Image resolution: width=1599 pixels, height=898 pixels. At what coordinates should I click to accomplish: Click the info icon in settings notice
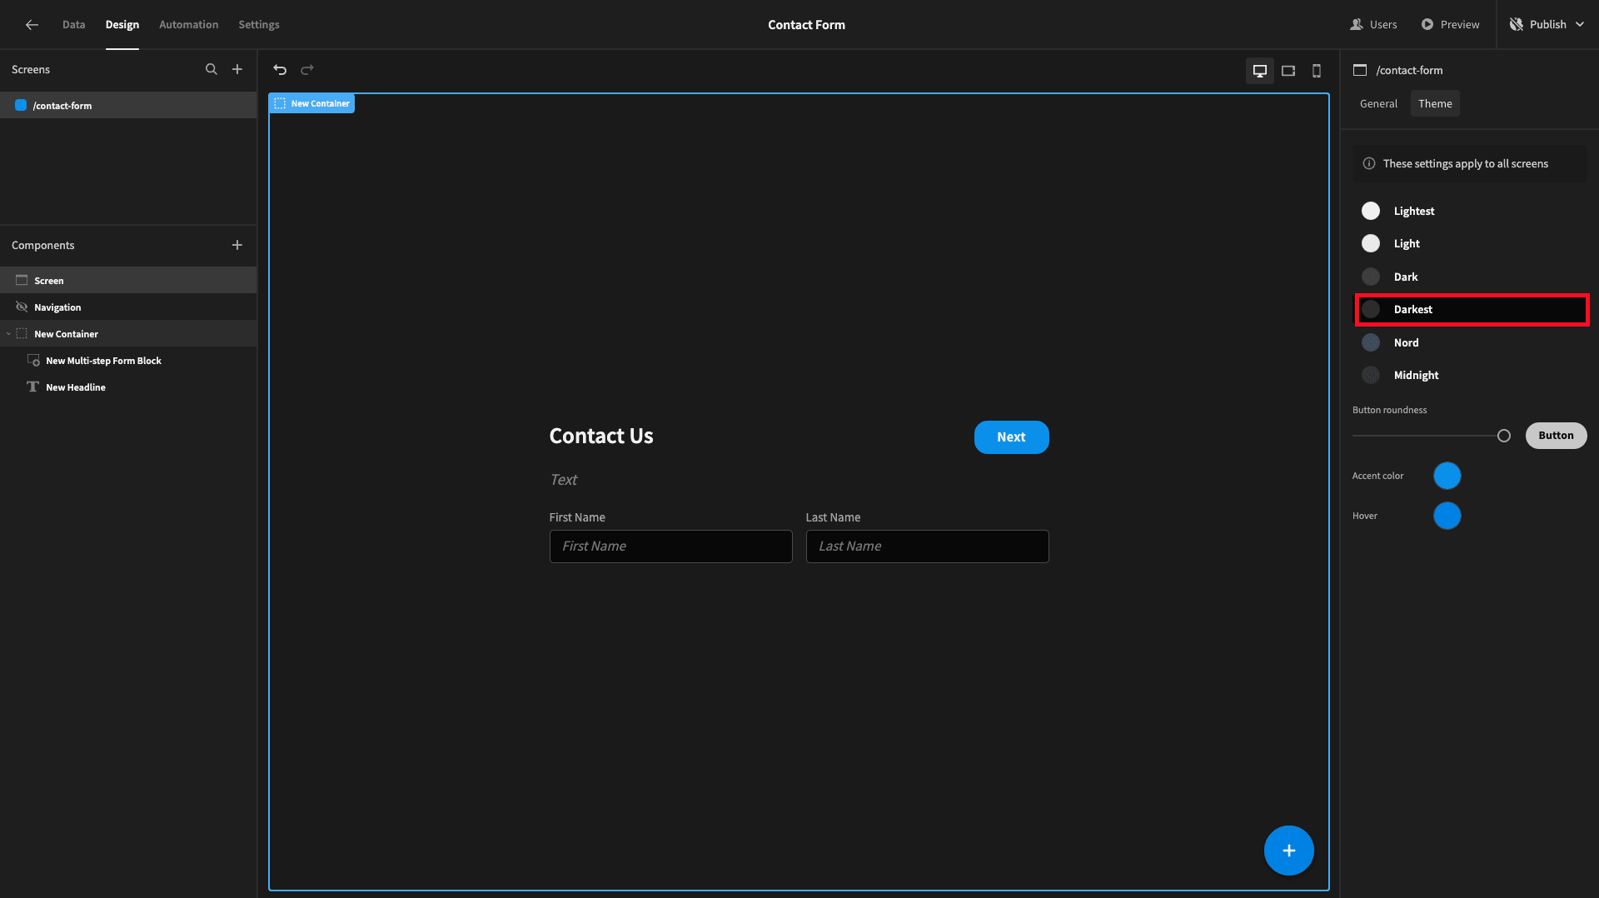[1369, 164]
